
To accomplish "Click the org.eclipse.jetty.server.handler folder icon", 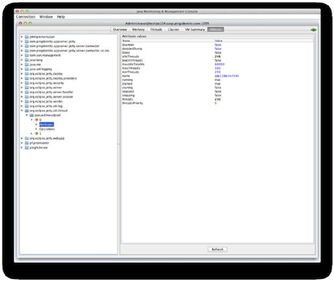I will point(27,92).
